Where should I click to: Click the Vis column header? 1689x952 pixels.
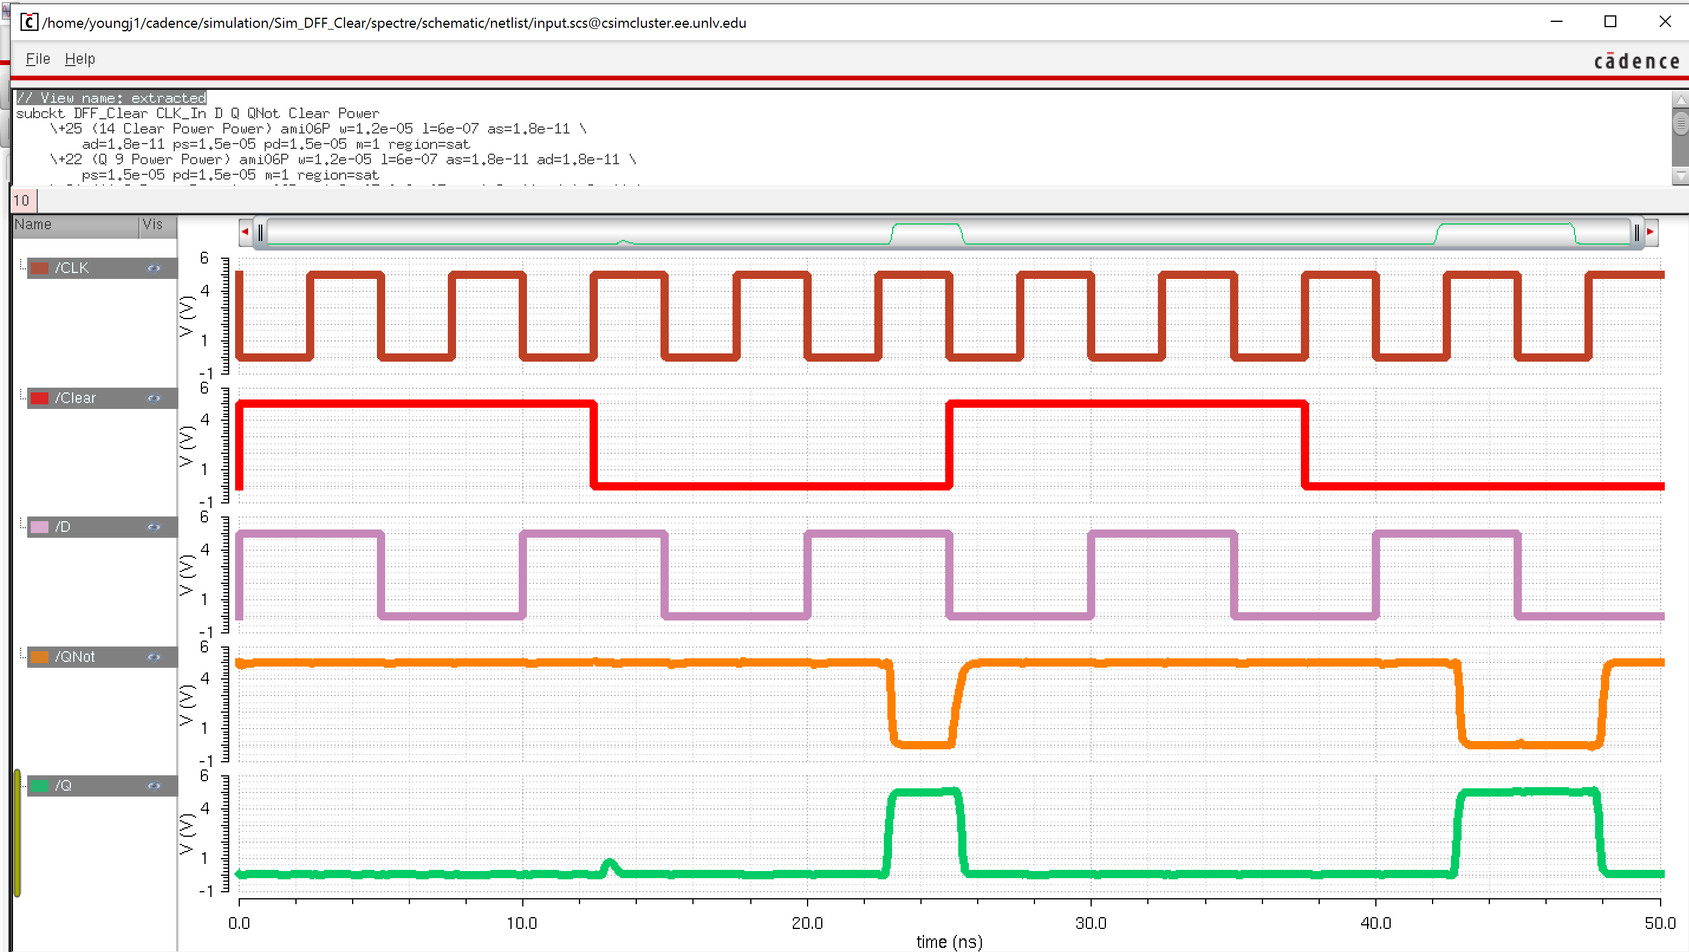coord(153,225)
